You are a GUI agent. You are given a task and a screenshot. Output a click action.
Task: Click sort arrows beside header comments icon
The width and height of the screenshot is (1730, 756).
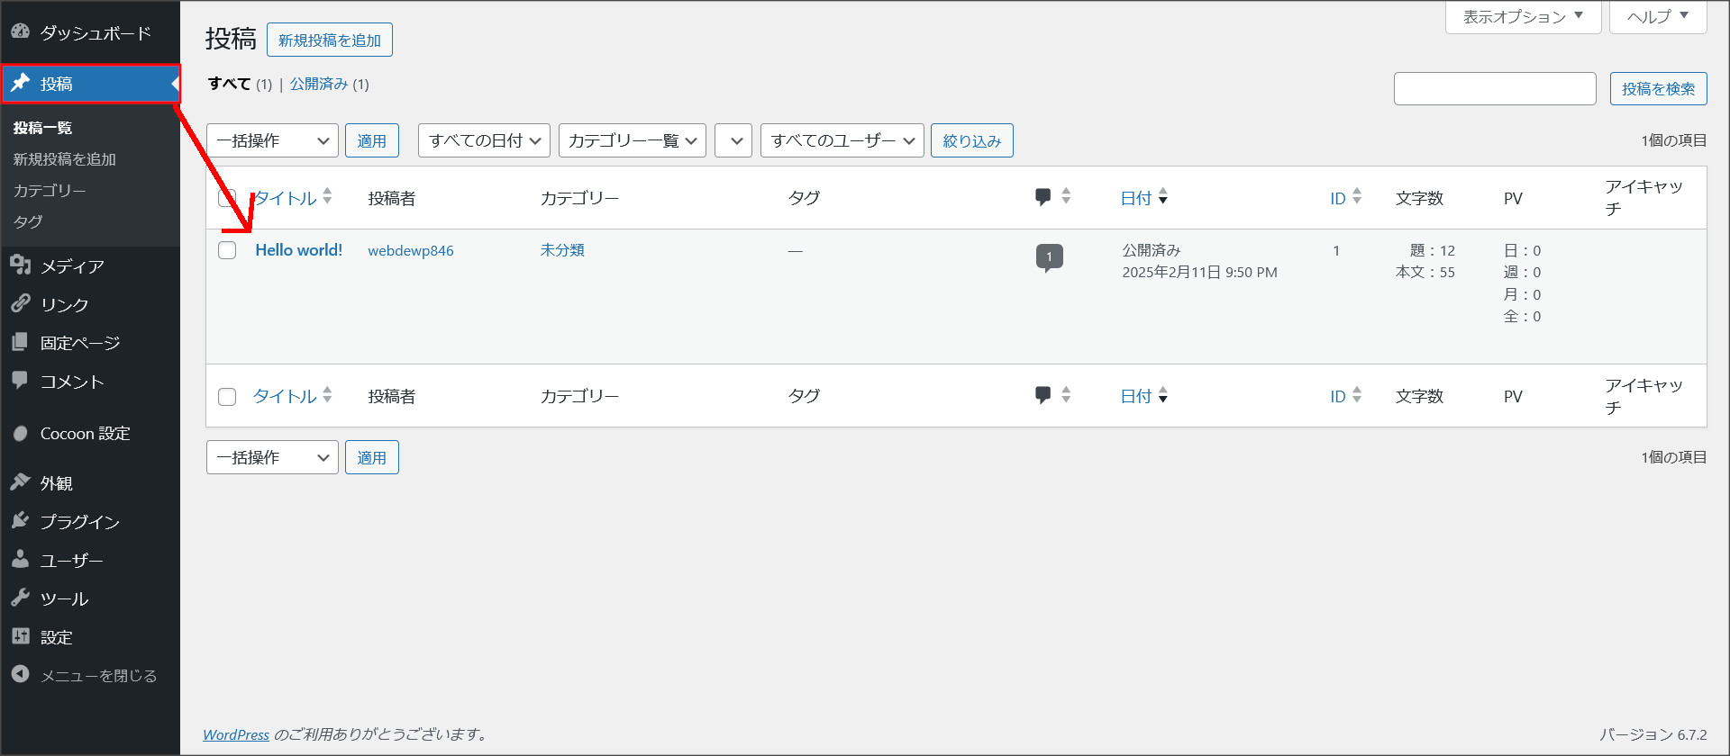tap(1066, 196)
